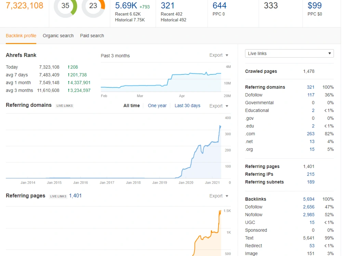
Task: Click the $99 traffic value header metric
Action: 315,6
